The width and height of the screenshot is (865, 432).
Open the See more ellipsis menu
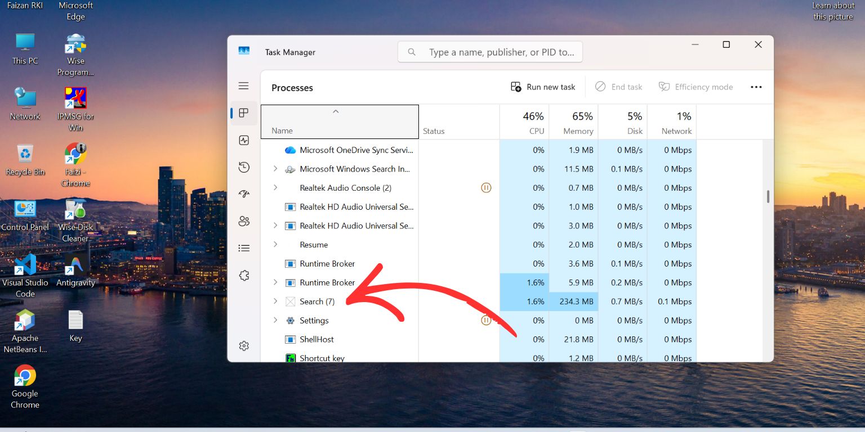coord(756,87)
